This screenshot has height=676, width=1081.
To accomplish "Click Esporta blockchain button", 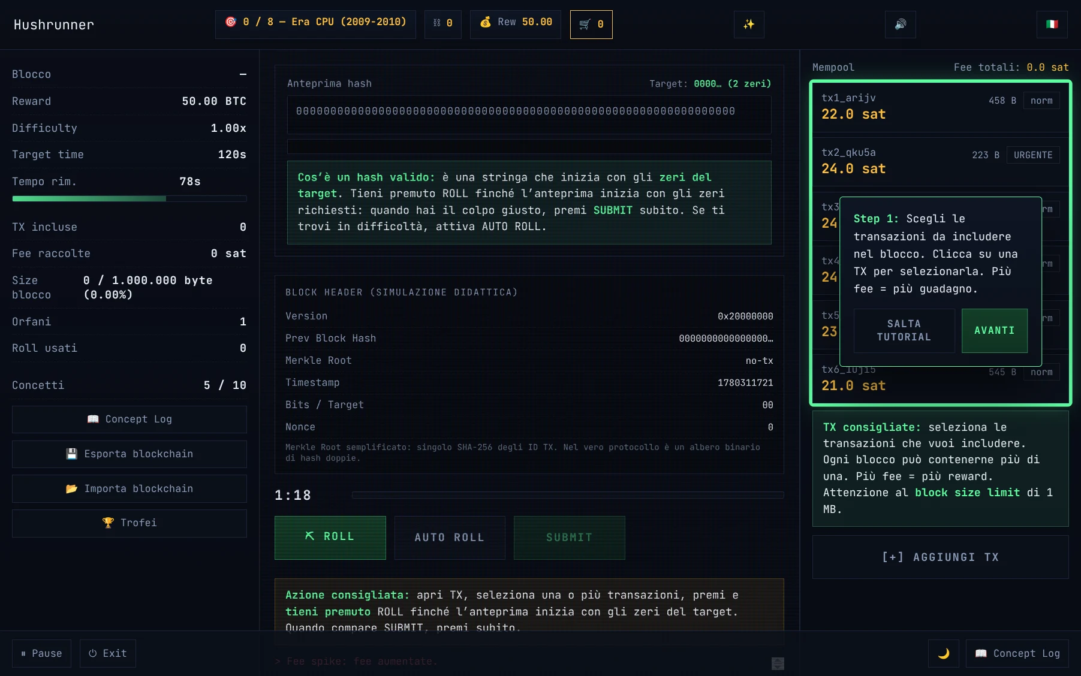I will pos(130,454).
